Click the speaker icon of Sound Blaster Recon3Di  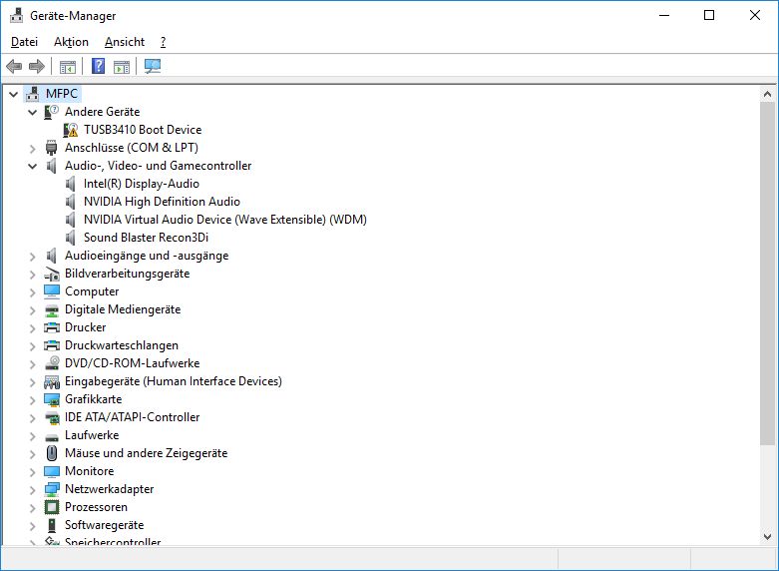(71, 238)
